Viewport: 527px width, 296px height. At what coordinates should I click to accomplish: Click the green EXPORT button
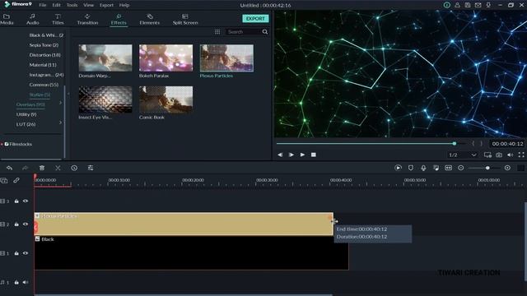pyautogui.click(x=255, y=18)
